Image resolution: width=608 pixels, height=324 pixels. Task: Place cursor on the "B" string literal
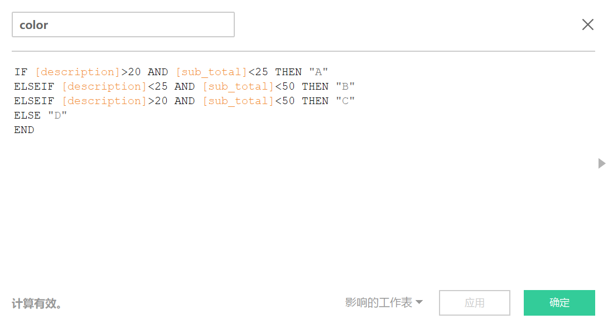point(345,86)
